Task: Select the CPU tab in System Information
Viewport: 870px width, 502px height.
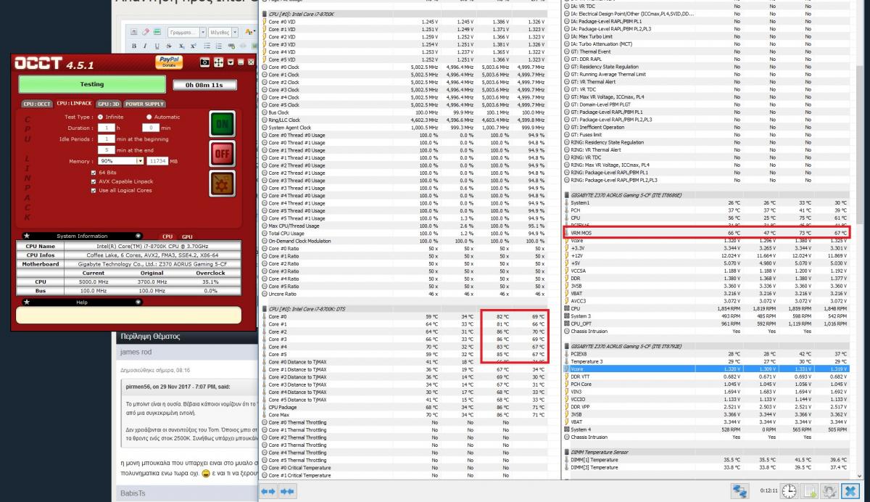Action: (167, 236)
